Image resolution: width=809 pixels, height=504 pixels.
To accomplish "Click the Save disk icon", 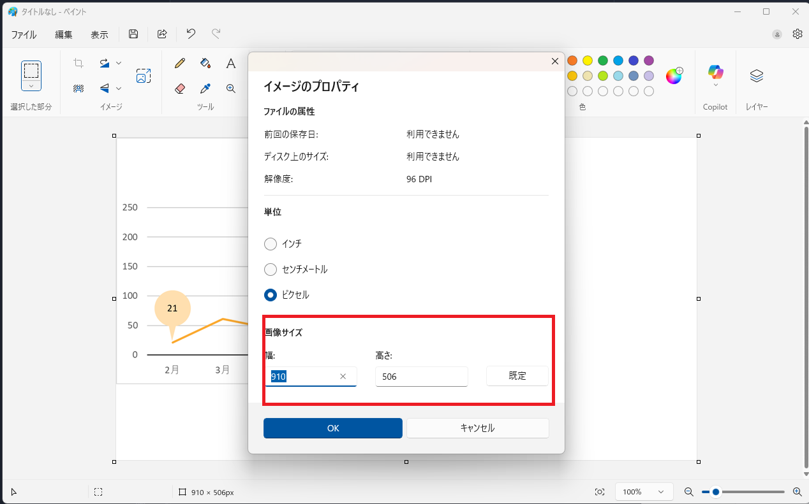I will pyautogui.click(x=133, y=34).
